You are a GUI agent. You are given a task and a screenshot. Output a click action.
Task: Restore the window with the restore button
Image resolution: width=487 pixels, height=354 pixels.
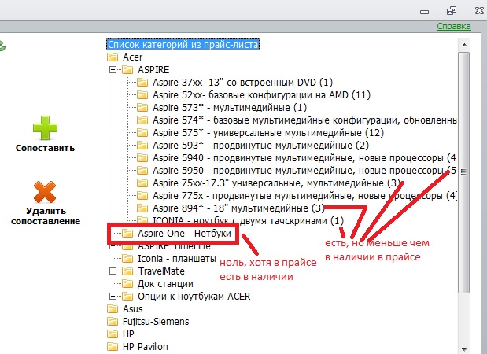click(x=452, y=11)
